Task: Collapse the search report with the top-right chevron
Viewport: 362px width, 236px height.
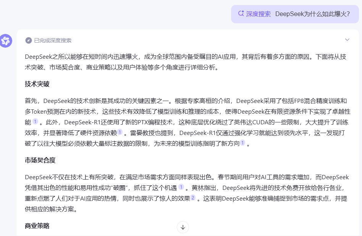Action: [x=347, y=39]
